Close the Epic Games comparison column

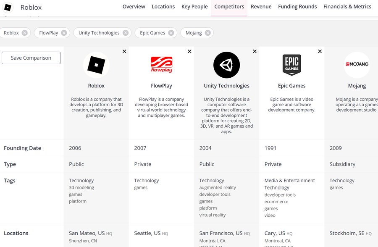(x=320, y=51)
